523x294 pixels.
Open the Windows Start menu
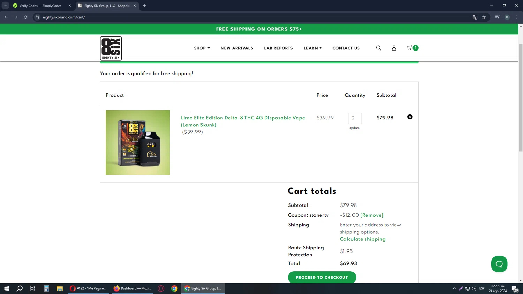(6, 288)
